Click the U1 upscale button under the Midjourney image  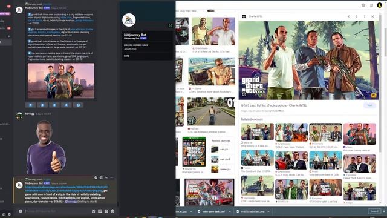tap(31, 105)
